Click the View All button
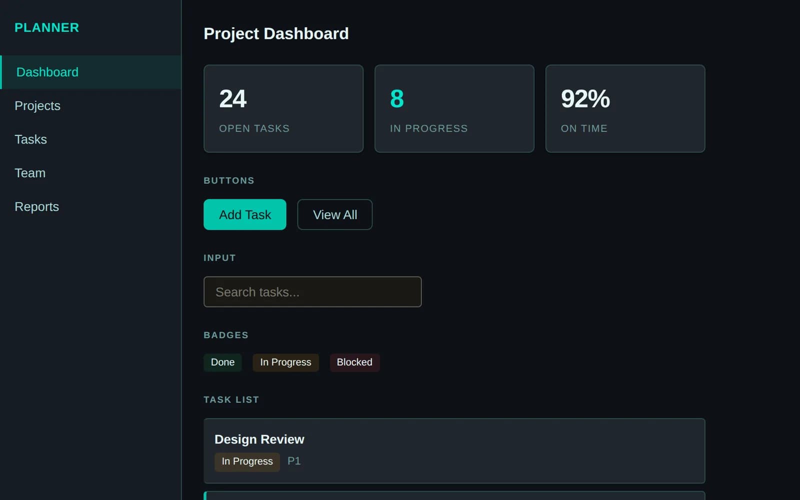The height and width of the screenshot is (500, 800). click(x=335, y=214)
